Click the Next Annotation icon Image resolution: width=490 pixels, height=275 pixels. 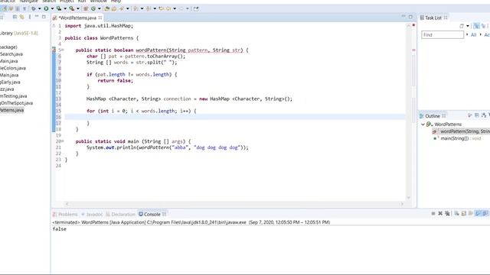tap(136, 8)
